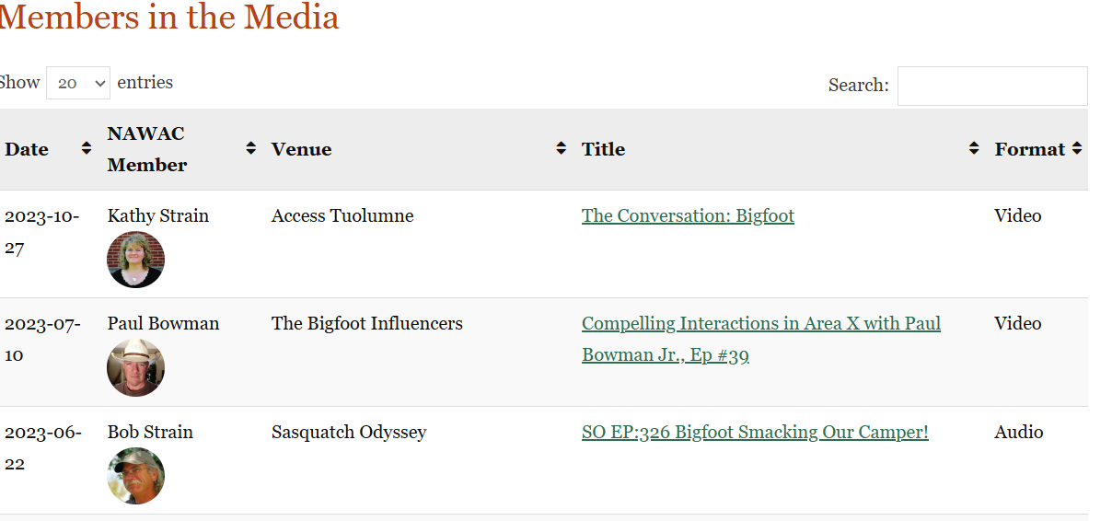Open SO EP:326 Bigfoot Smacking Our Camper link
This screenshot has width=1112, height=521.
click(x=755, y=433)
